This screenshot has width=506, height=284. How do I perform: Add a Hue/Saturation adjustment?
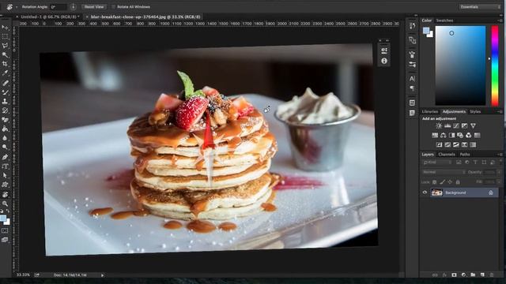[435, 135]
